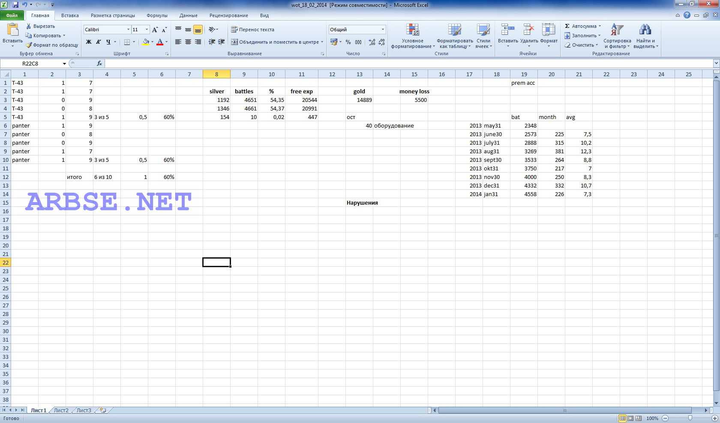Switch to the Formulas (Формулы) tab
The width and height of the screenshot is (720, 423).
click(x=157, y=15)
